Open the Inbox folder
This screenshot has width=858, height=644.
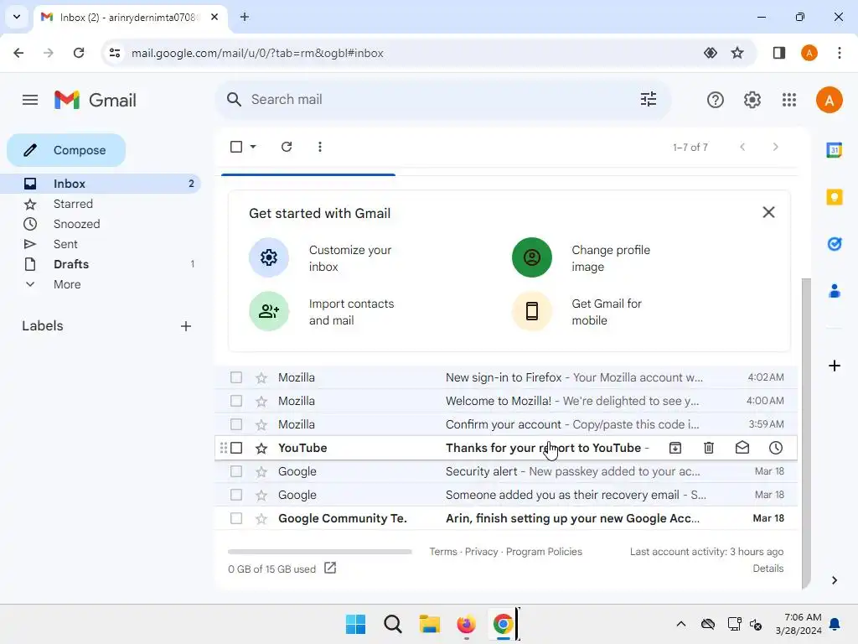(x=101, y=184)
